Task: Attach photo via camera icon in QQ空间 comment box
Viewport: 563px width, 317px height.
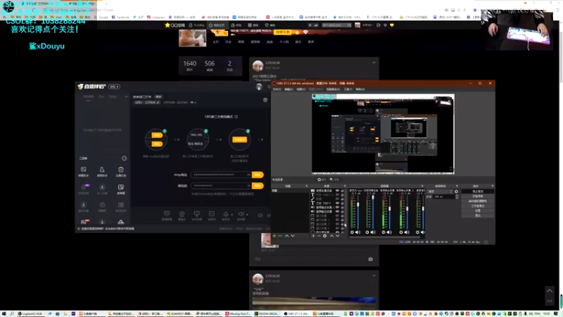Action: [x=371, y=259]
